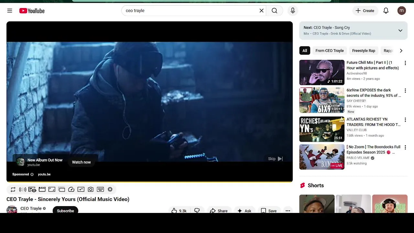The image size is (414, 233).
Task: Open the middle Shorts thumbnail
Action: coord(353,204)
